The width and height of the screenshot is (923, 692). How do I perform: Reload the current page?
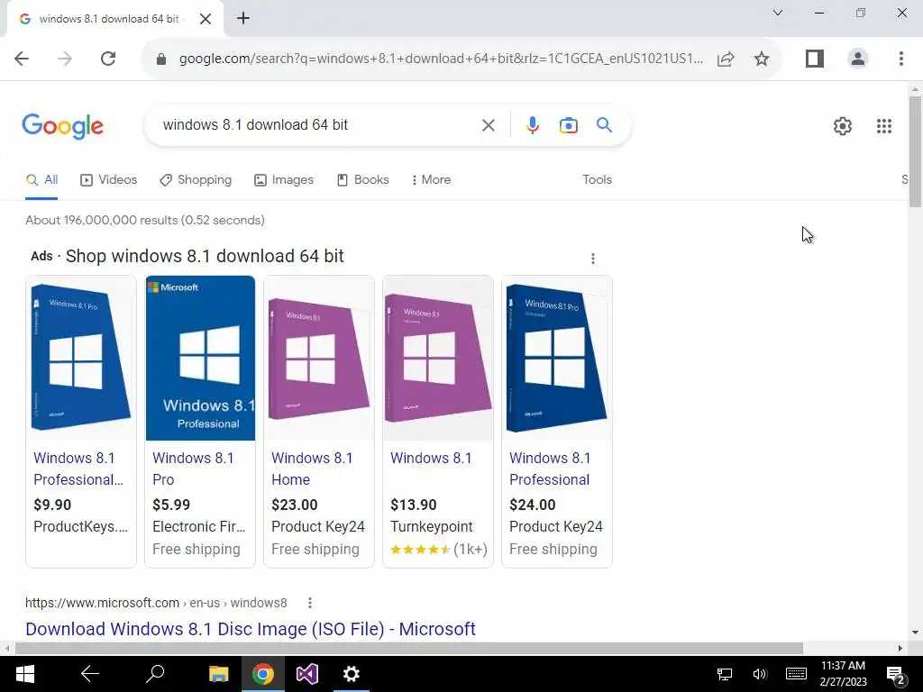108,59
